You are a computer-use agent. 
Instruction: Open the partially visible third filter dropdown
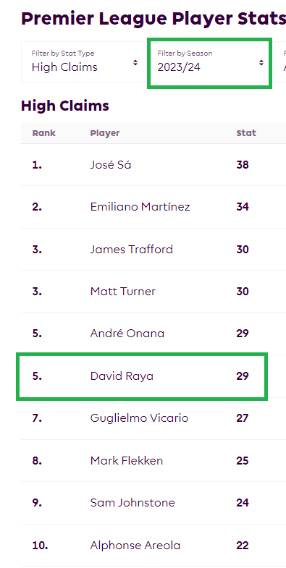[x=279, y=62]
